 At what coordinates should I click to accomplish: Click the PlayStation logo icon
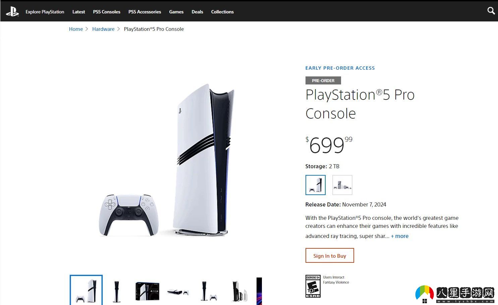[x=12, y=12]
